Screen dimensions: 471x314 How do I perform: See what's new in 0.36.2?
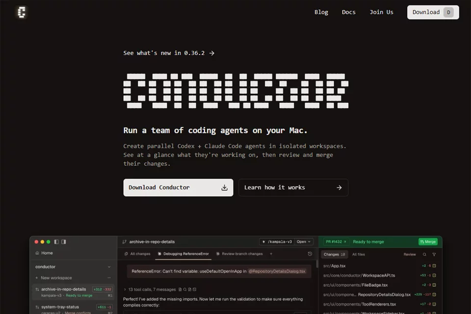pyautogui.click(x=169, y=53)
